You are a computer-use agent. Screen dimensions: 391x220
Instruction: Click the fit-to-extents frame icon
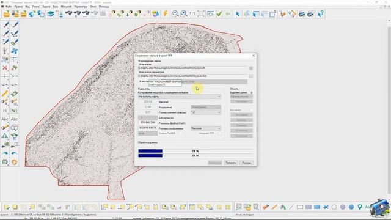pos(201,13)
